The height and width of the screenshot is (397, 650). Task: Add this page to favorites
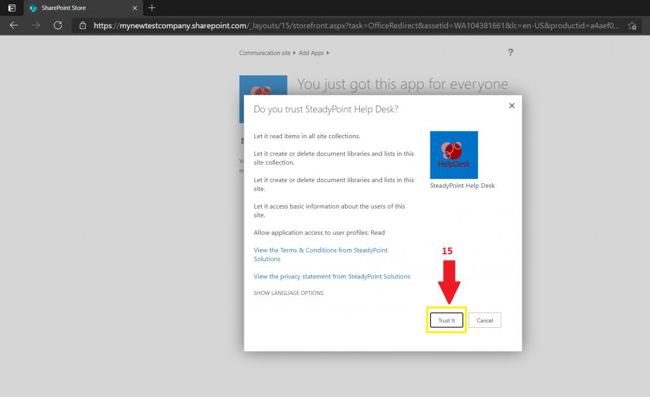[632, 25]
